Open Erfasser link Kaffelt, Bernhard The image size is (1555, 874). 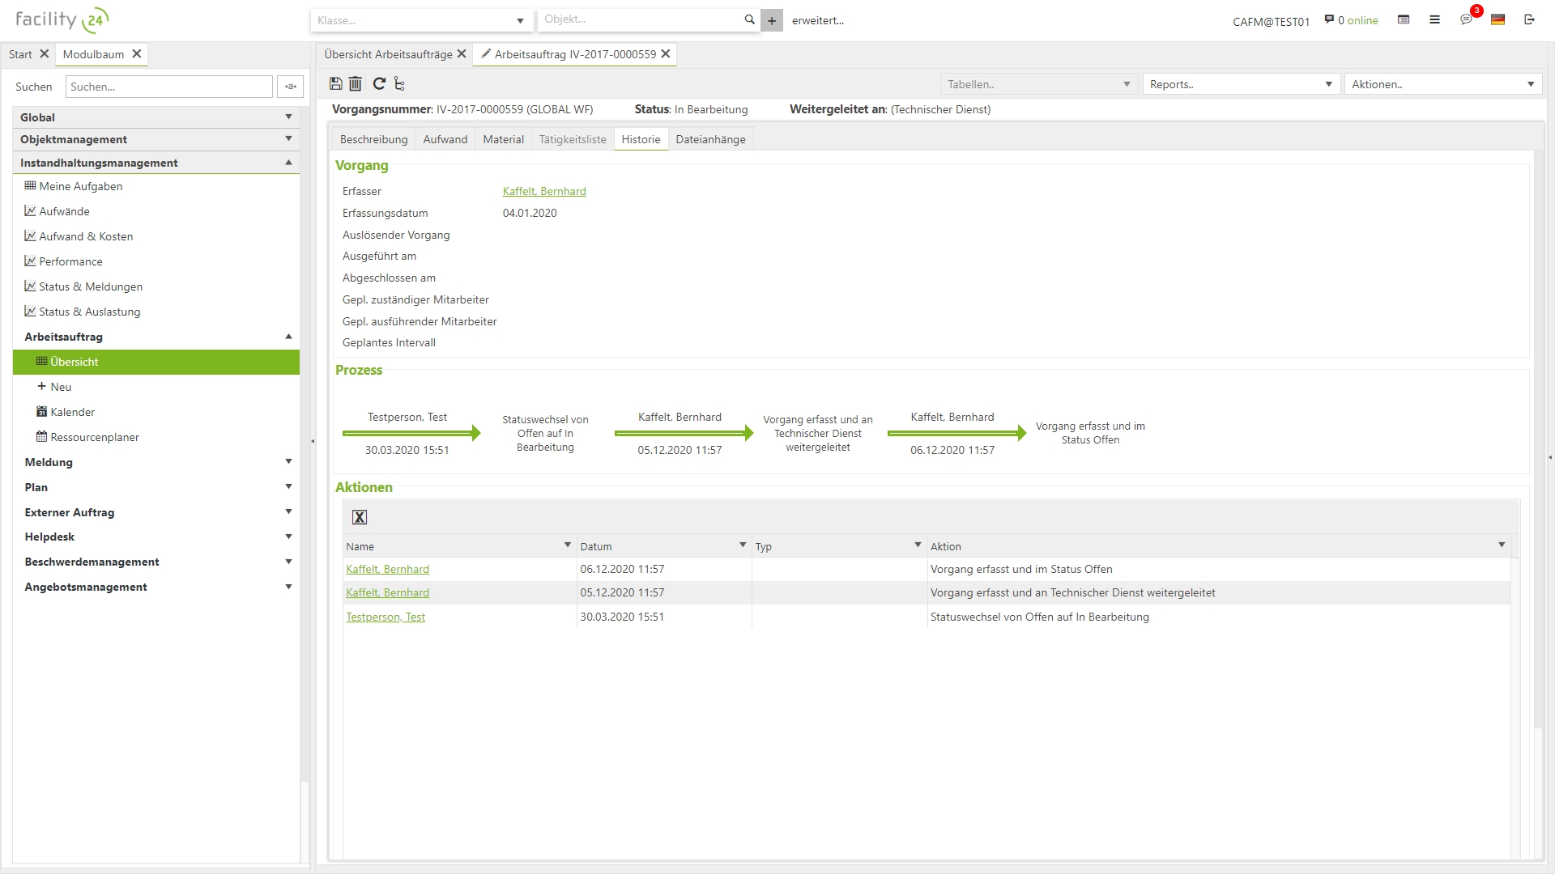tap(544, 192)
